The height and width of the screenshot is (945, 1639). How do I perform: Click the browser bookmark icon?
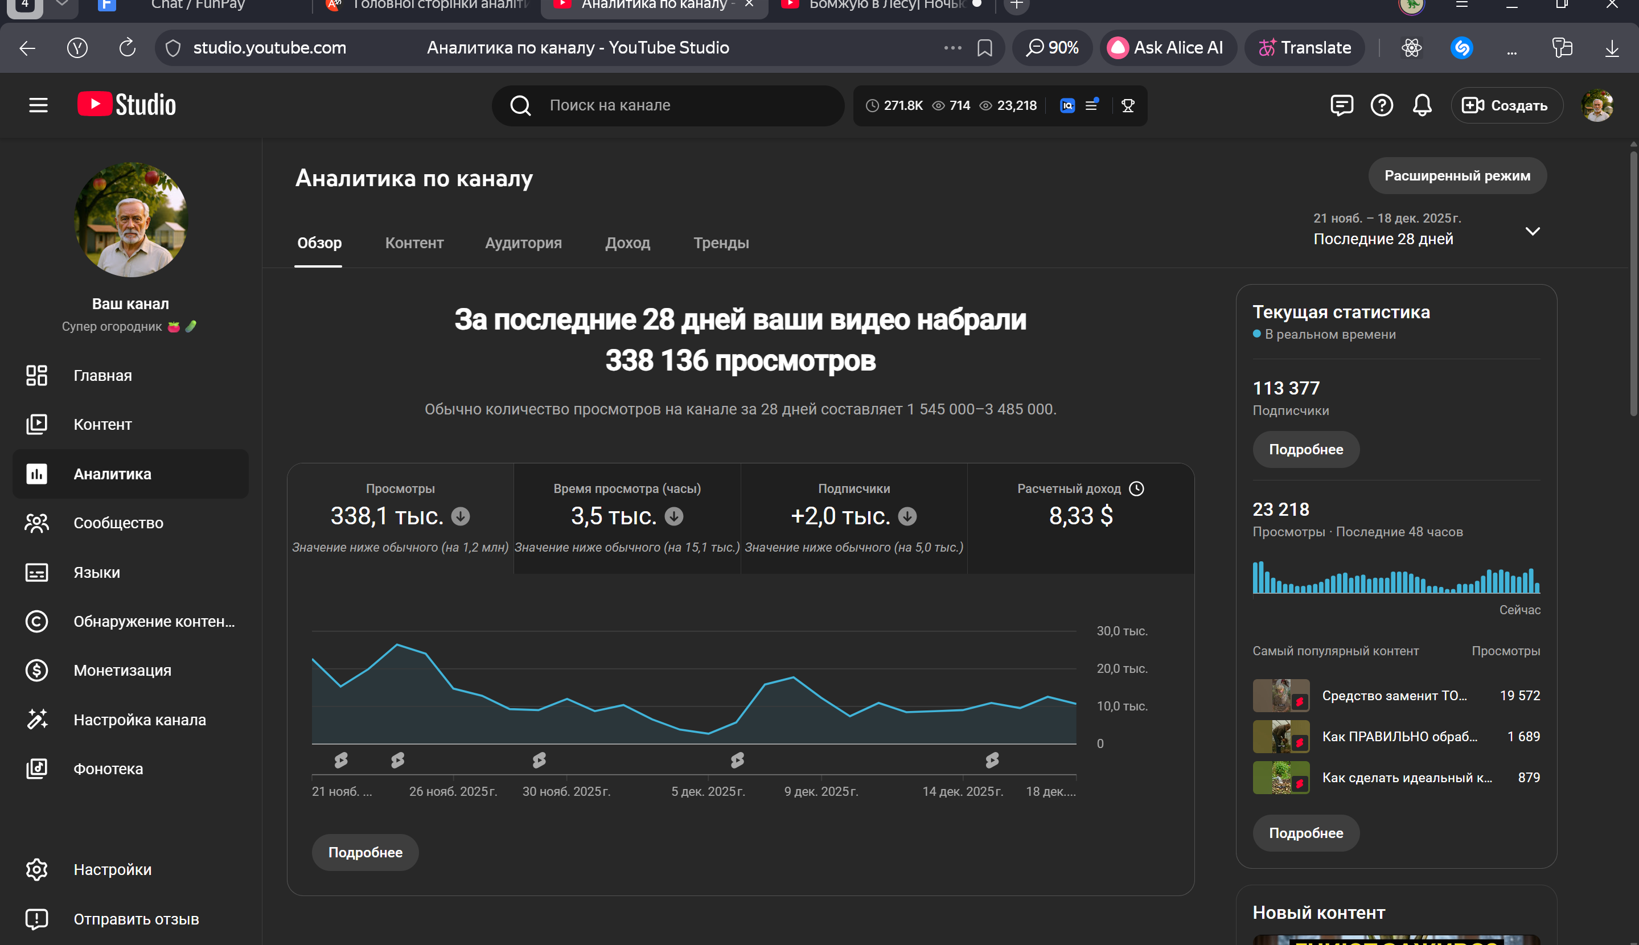(x=984, y=48)
